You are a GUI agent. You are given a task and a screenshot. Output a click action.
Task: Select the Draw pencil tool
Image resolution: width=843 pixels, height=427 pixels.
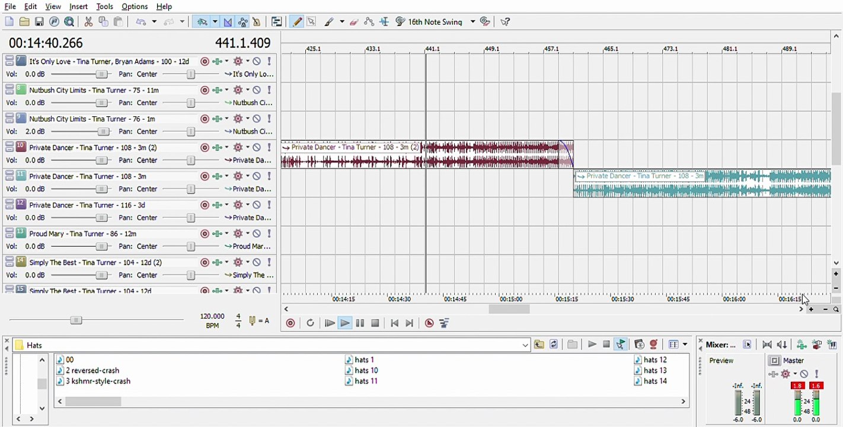[x=297, y=22]
